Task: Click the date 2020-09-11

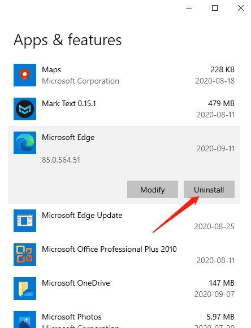Action: click(215, 148)
